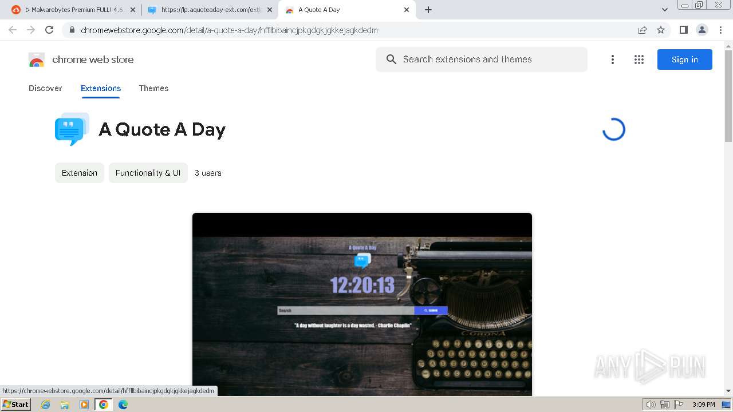Screen dimensions: 733x412
Task: Focus the Search extensions and themes field
Action: 481,60
